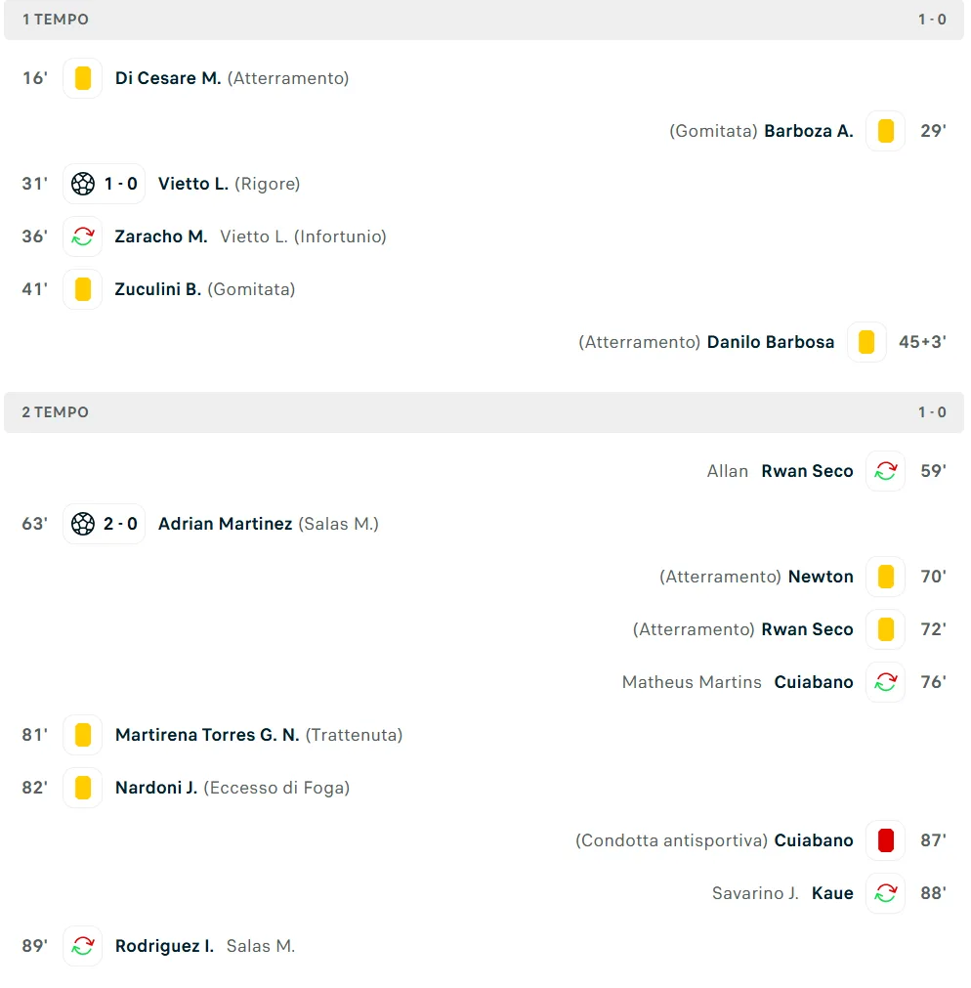
Task: Click the Rwan Seco substitution icon at 59'
Action: (x=885, y=471)
